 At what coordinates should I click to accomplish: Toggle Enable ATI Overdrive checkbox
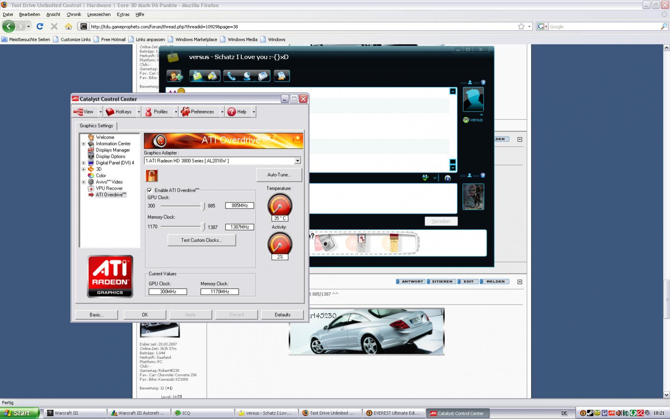(150, 190)
